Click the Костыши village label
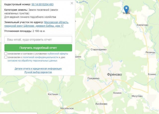Image resolution: width=159 pixels, height=114 pixels. [53, 94]
